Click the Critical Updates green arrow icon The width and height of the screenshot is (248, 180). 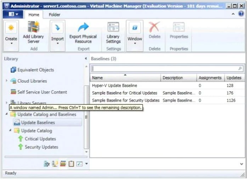click(21, 139)
